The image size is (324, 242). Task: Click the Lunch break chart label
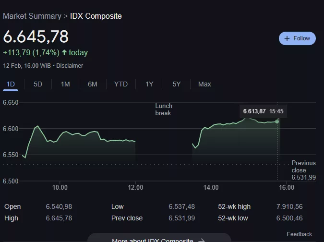[164, 109]
